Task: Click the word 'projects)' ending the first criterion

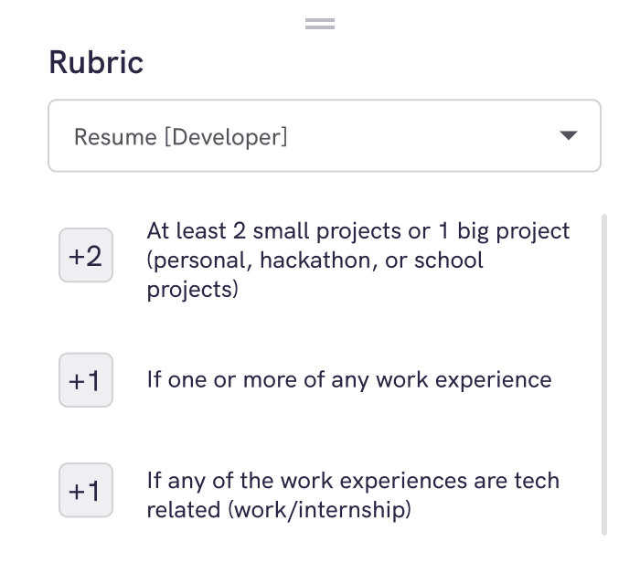Action: (193, 290)
